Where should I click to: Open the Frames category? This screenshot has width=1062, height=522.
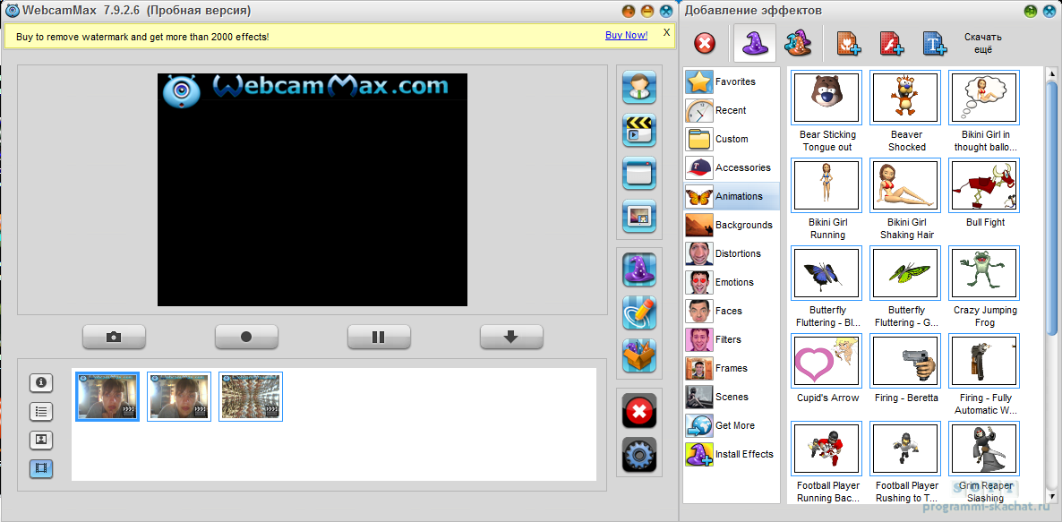pos(732,368)
